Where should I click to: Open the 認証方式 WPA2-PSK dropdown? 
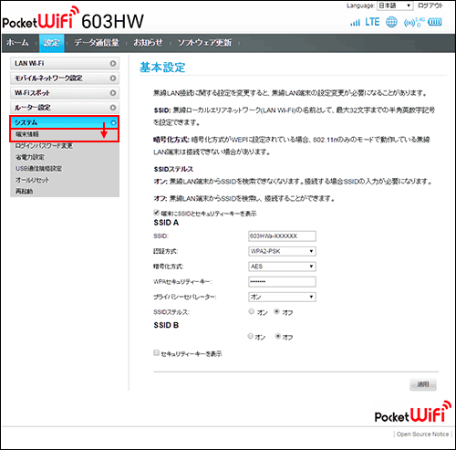point(282,251)
